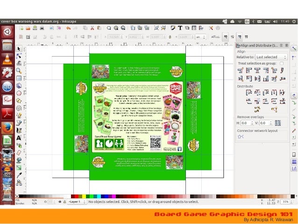Select the Tweak tool
The height and width of the screenshot is (224, 298).
[19, 63]
